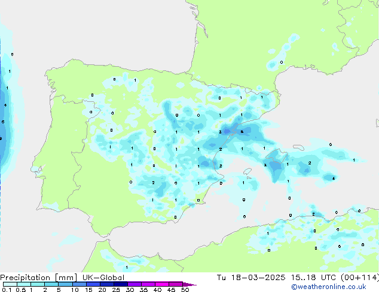
Task: Select the 45–50 mm legend swatch
Action: pyautogui.click(x=176, y=284)
